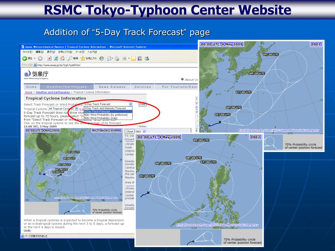The image size is (335, 251).
Task: Click the History icon in IE toolbar
Action: (102, 58)
